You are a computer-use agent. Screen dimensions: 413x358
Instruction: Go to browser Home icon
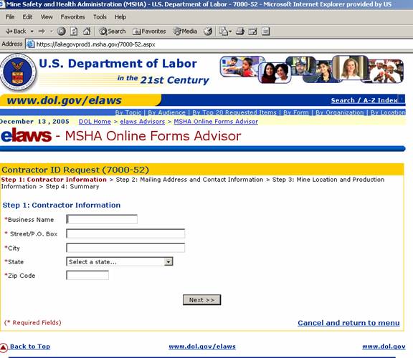[x=87, y=32]
